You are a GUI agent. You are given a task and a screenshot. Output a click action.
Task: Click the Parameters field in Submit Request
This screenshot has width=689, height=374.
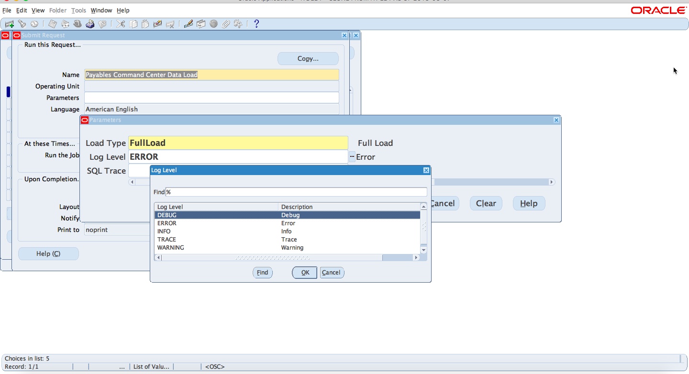[211, 98]
